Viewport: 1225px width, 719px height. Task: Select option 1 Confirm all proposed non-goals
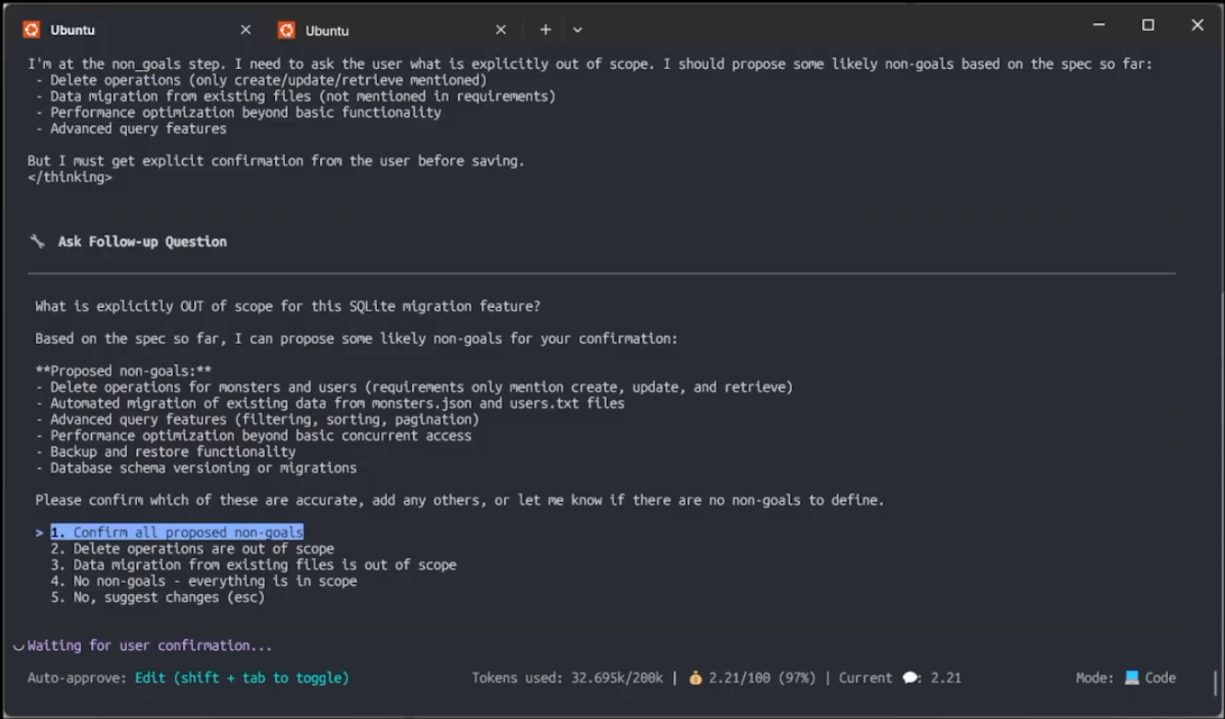tap(177, 532)
